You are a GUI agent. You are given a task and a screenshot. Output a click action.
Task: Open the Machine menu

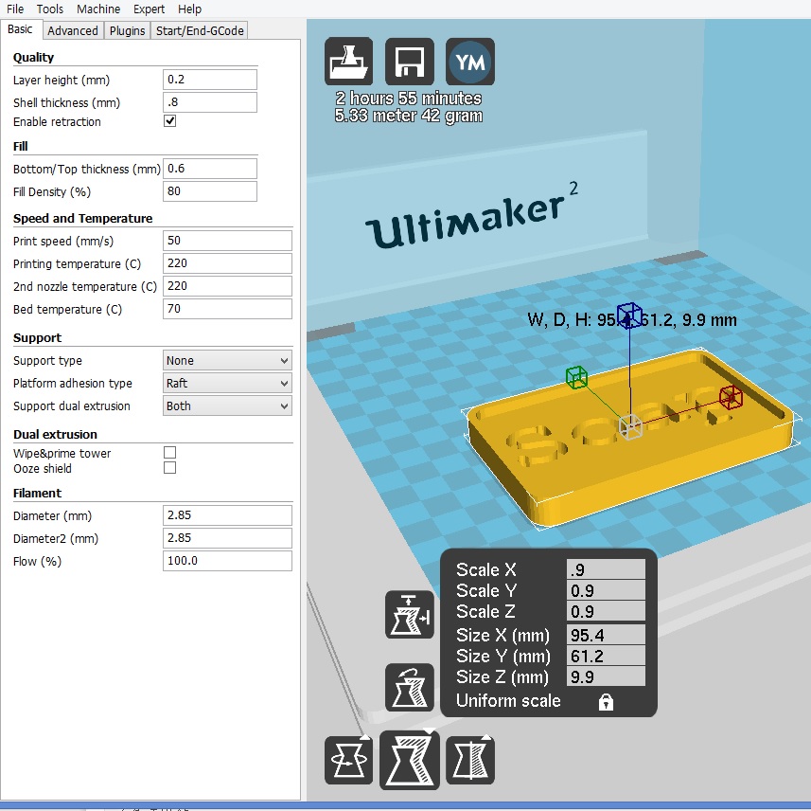pyautogui.click(x=98, y=9)
